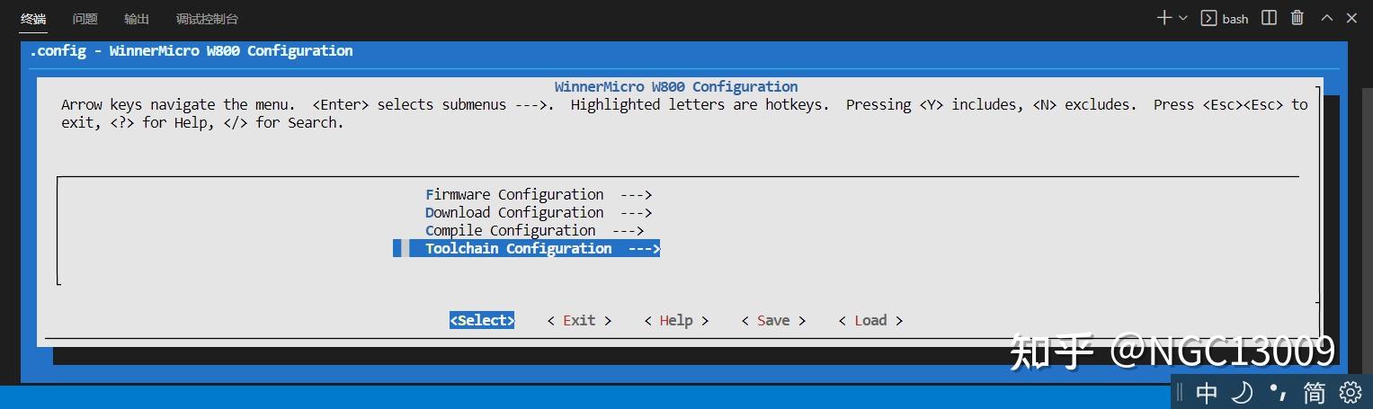Click the < Help > button

pyautogui.click(x=676, y=320)
